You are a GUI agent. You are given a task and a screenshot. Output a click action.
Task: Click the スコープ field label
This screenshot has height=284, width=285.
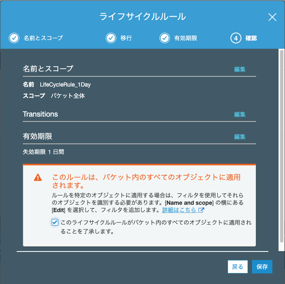[x=34, y=96]
